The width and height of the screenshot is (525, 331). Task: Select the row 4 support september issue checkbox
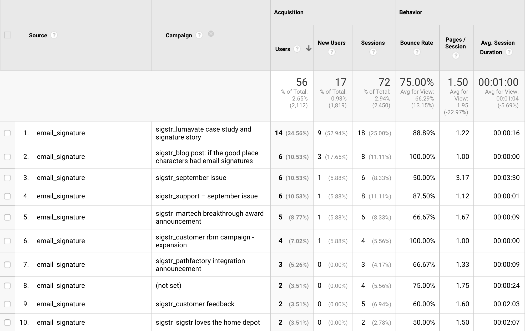coord(7,196)
